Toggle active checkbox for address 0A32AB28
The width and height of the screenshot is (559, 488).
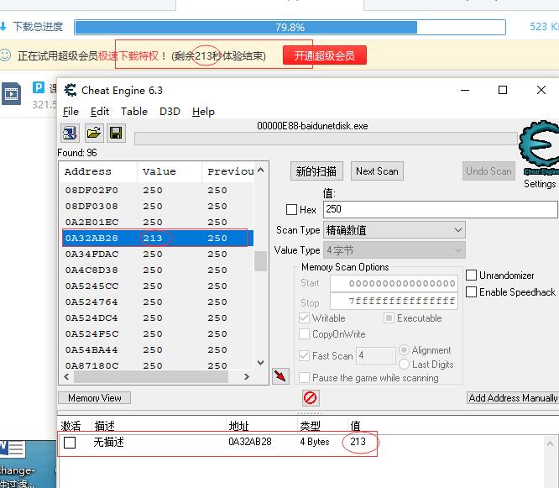click(70, 443)
